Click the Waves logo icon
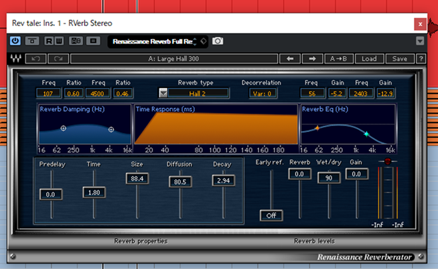This screenshot has height=269, width=438. [x=16, y=58]
